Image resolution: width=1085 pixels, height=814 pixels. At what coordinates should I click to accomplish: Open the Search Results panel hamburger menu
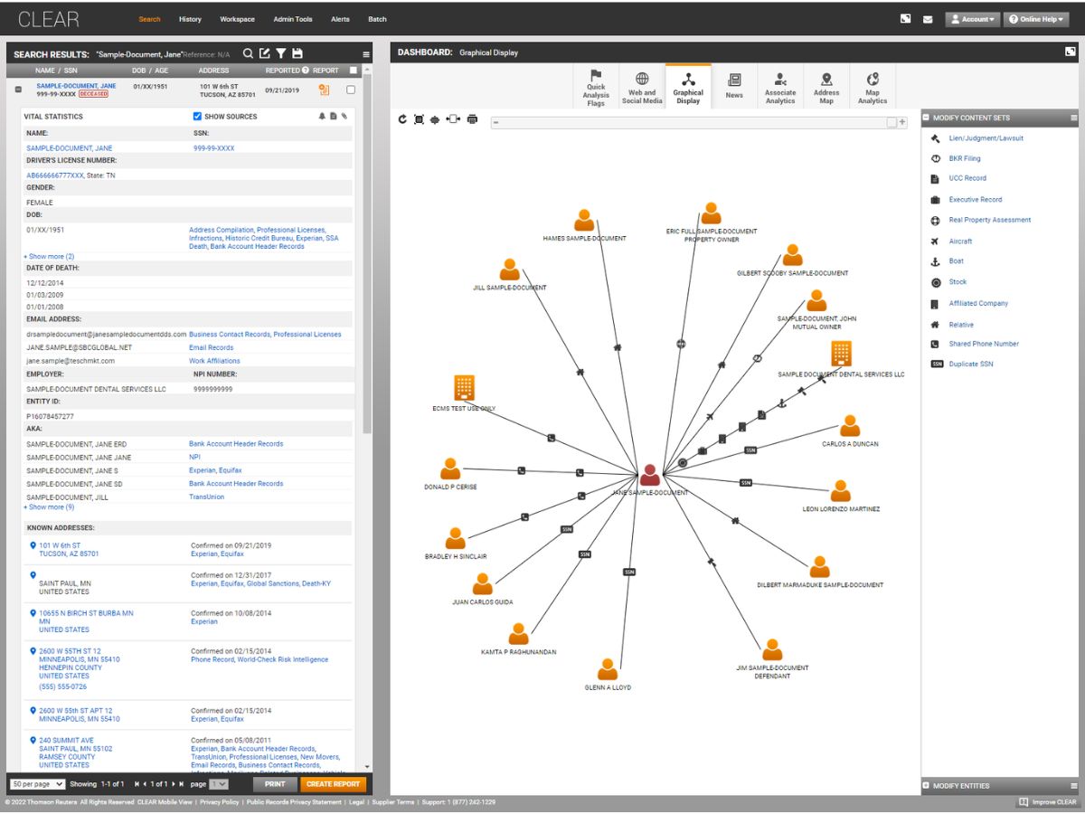click(366, 54)
